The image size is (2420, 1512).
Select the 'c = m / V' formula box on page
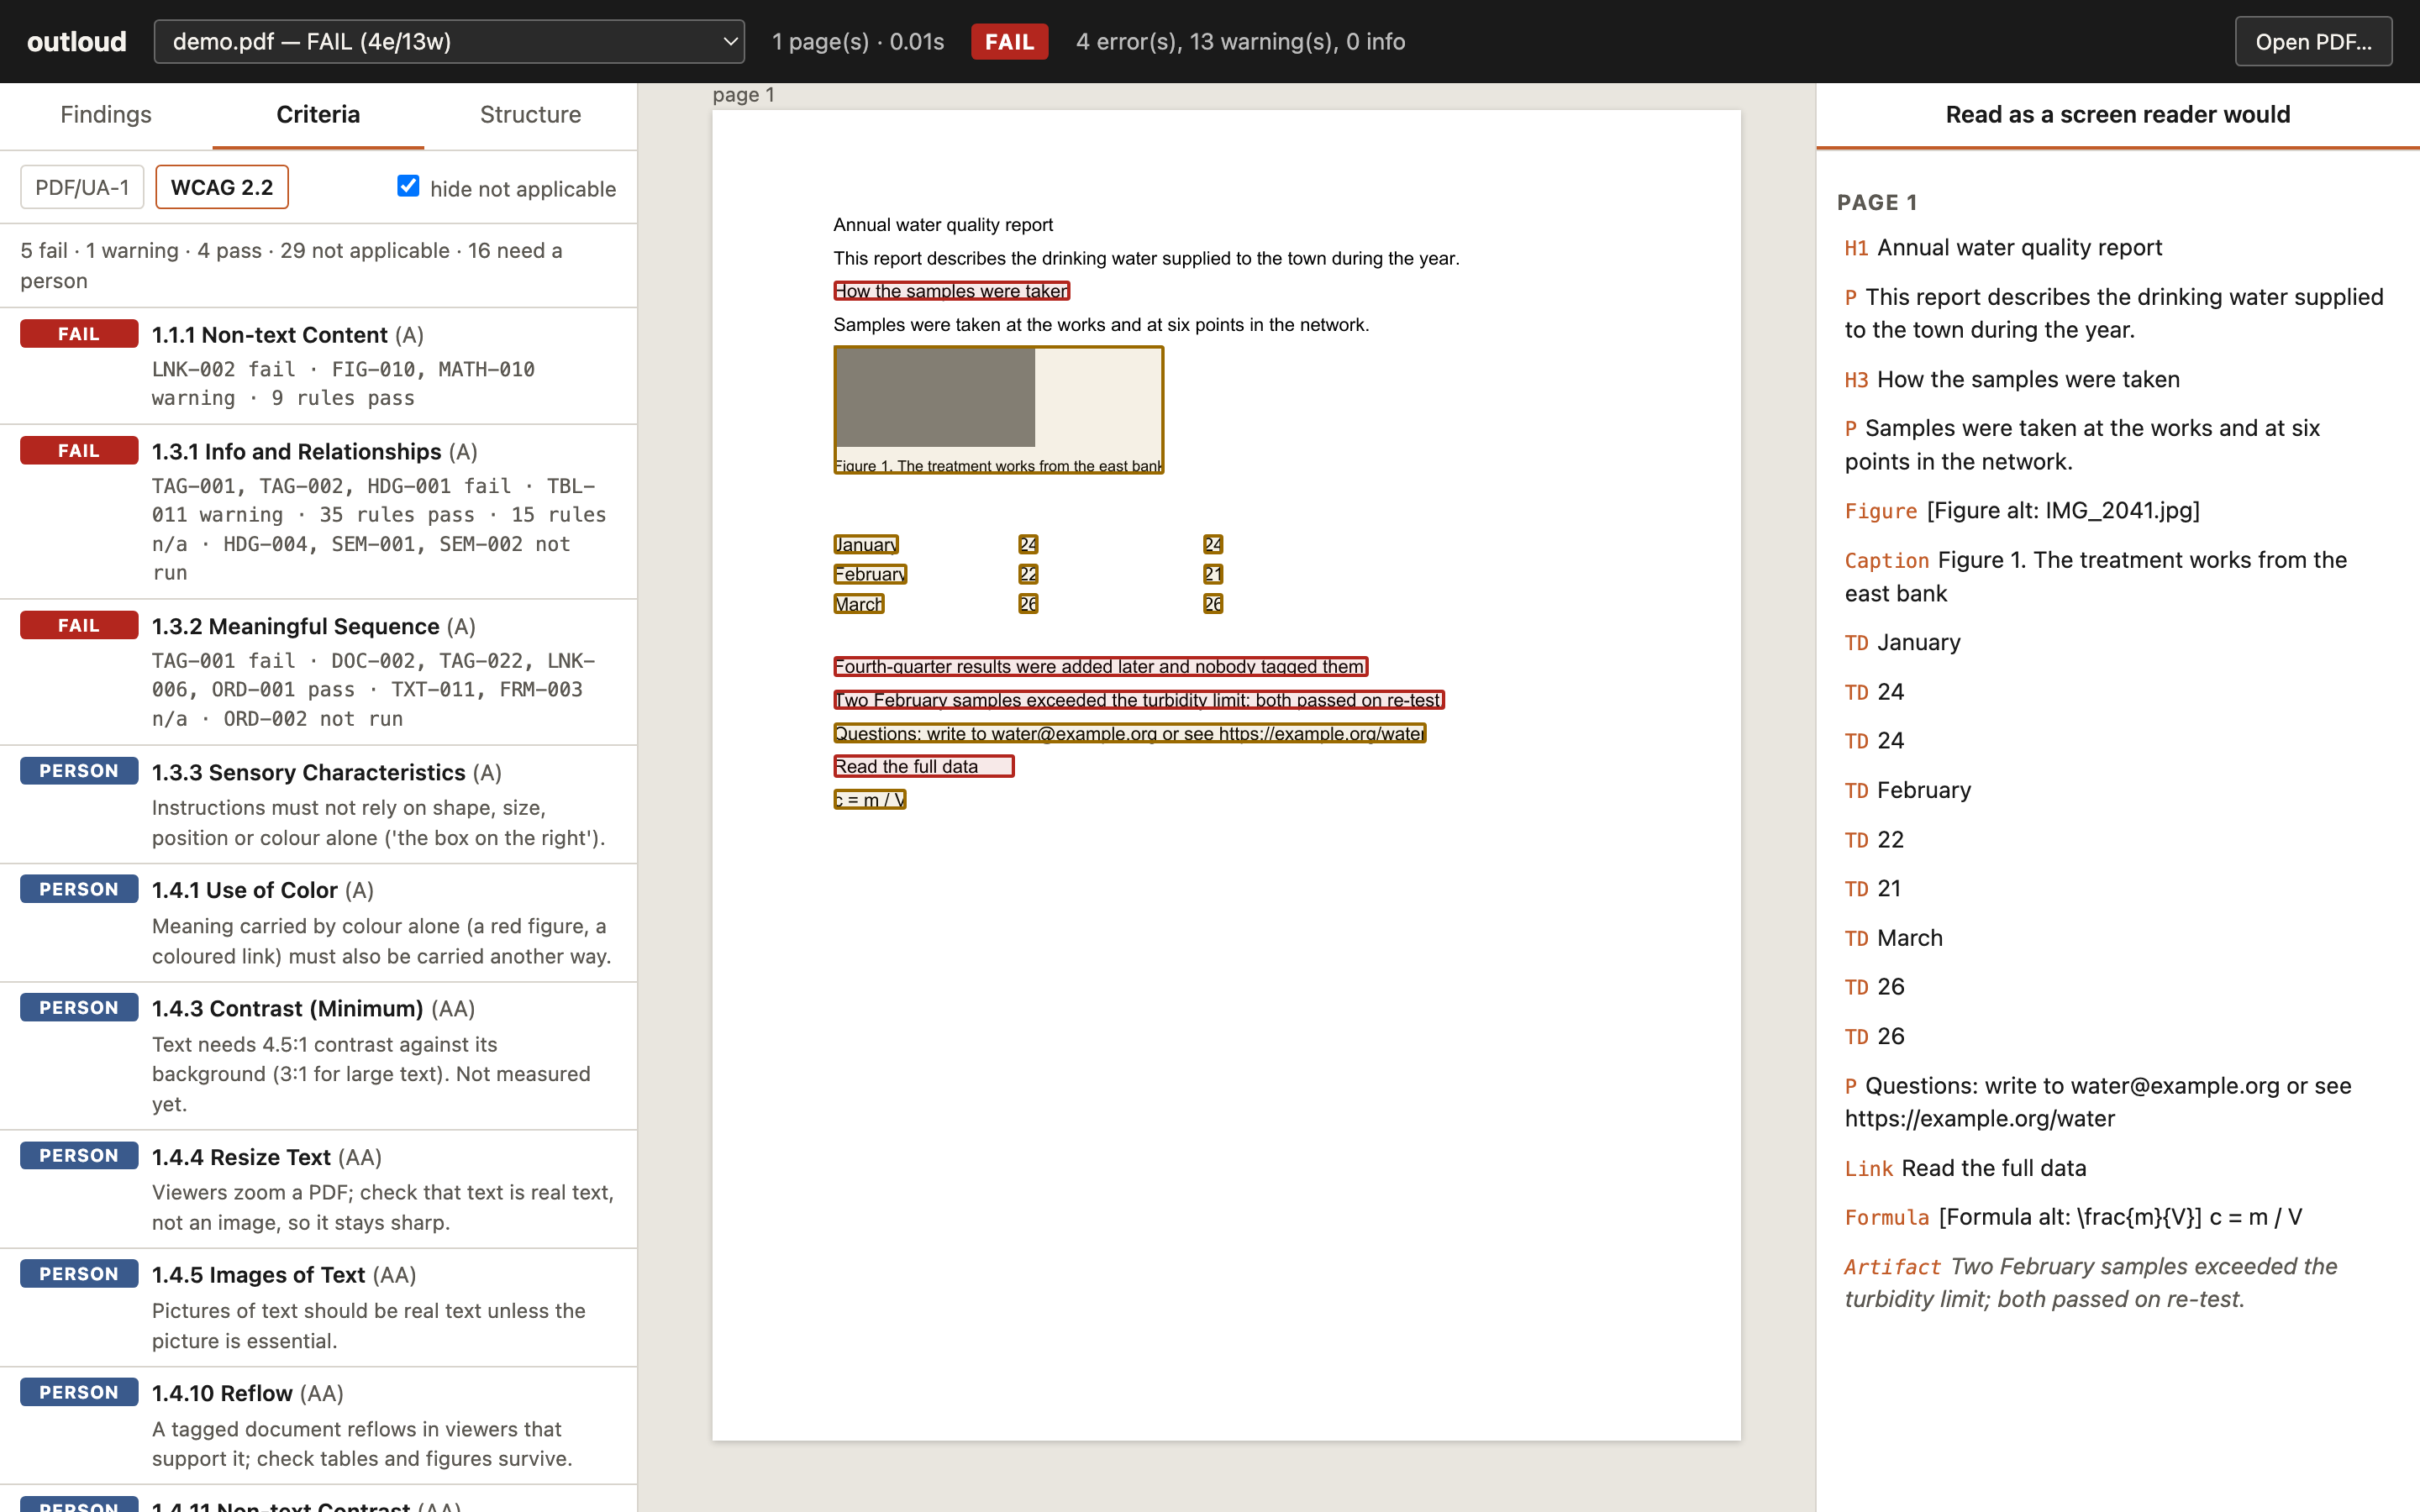[x=870, y=800]
